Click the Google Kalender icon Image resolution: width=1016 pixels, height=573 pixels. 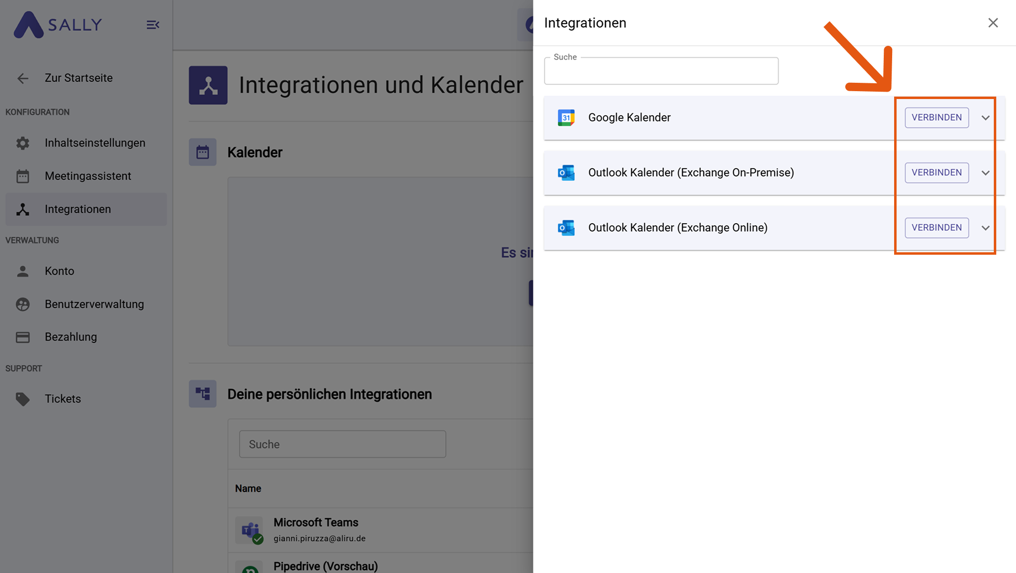566,118
